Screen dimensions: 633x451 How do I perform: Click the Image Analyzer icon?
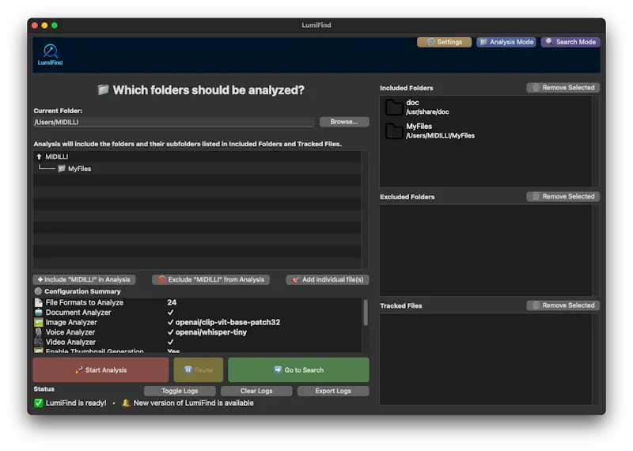[x=38, y=322]
